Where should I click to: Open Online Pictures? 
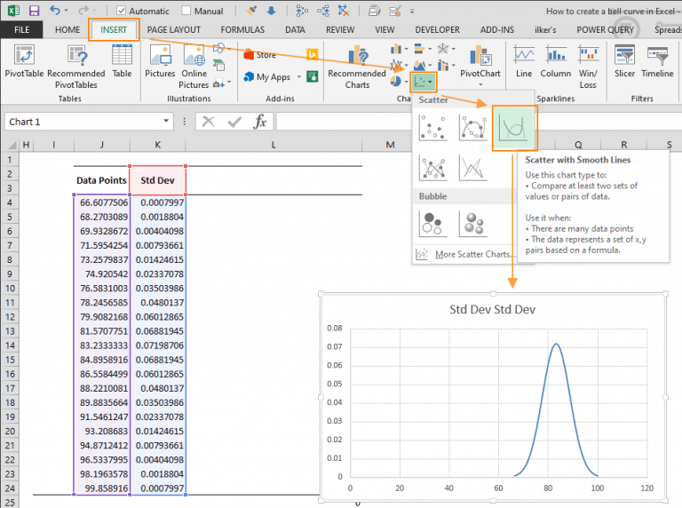point(194,67)
